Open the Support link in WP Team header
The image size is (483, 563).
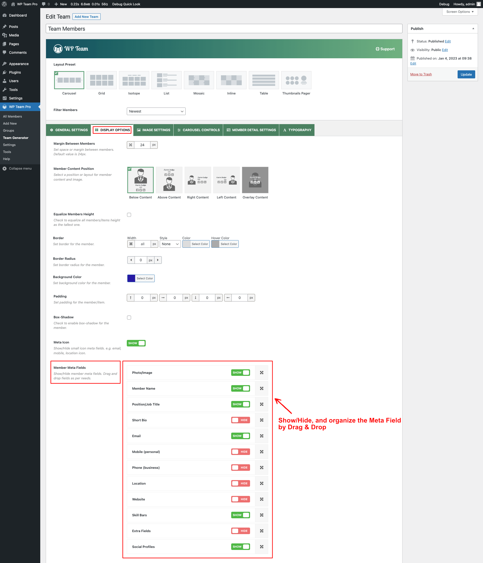point(385,49)
